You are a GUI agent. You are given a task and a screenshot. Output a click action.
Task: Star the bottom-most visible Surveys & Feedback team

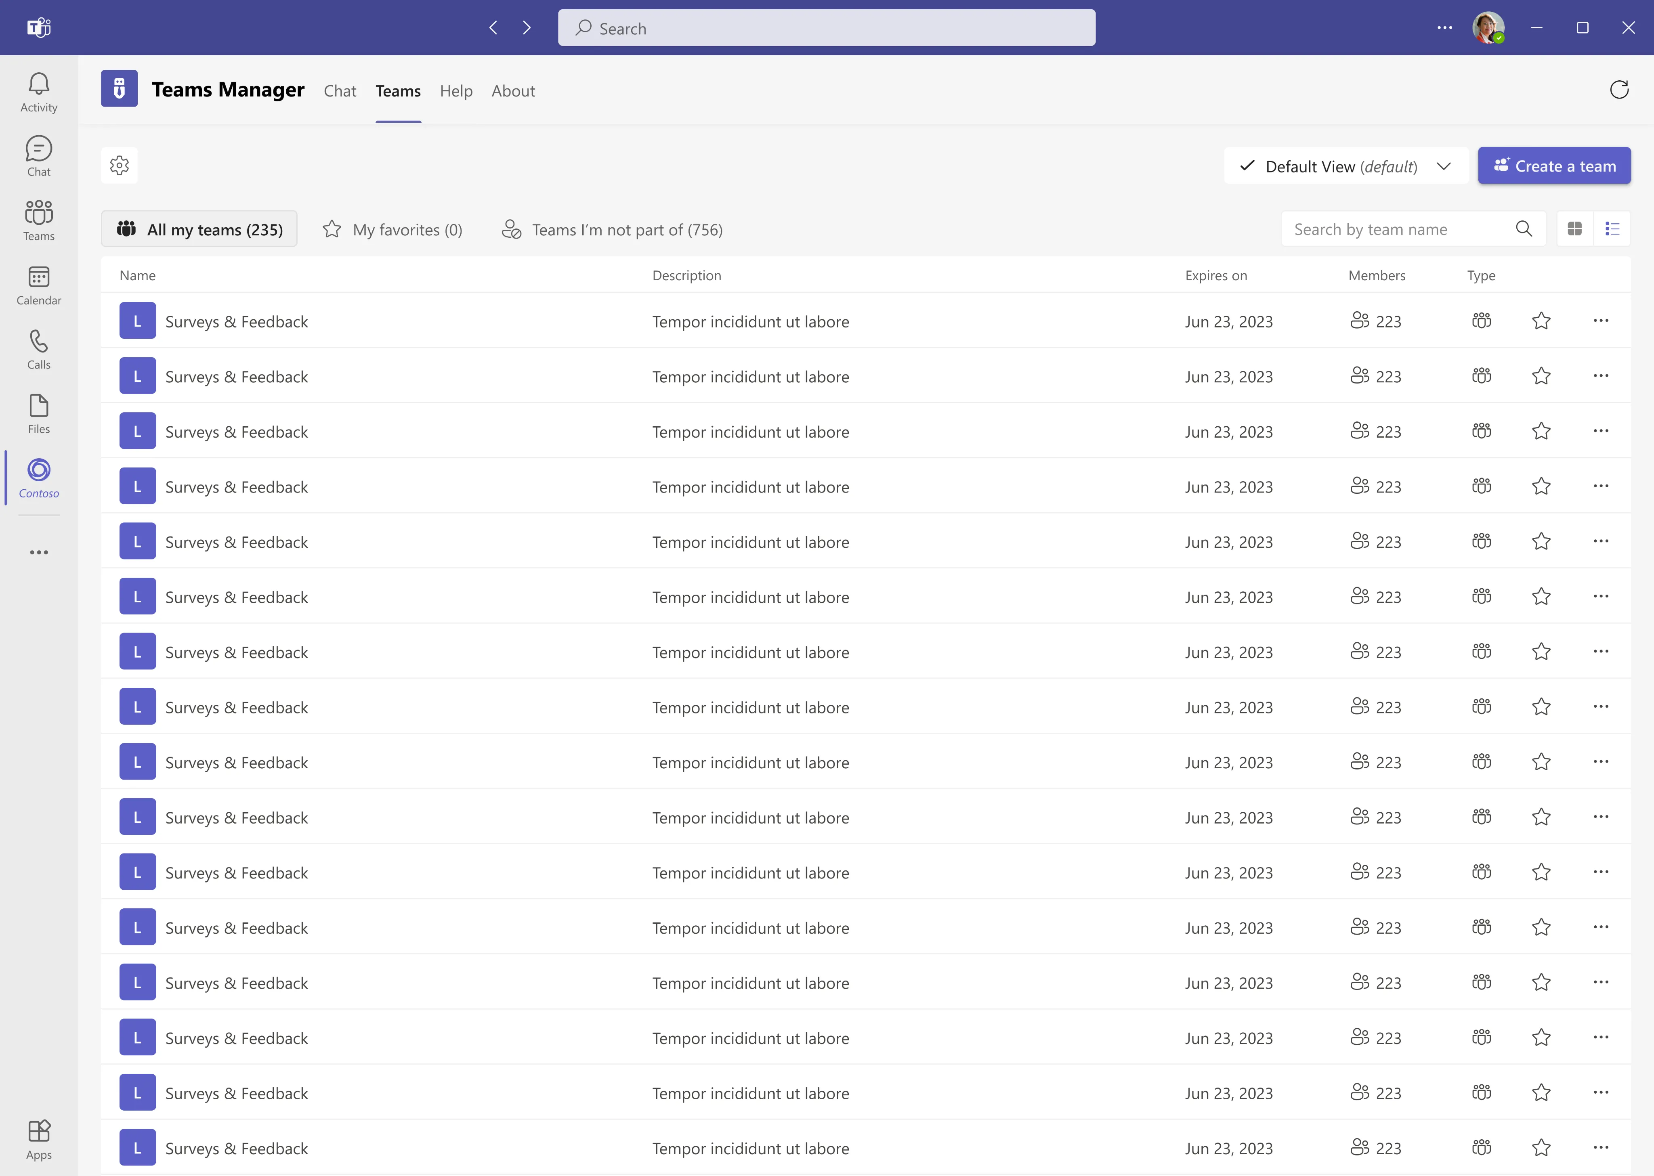click(x=1541, y=1147)
